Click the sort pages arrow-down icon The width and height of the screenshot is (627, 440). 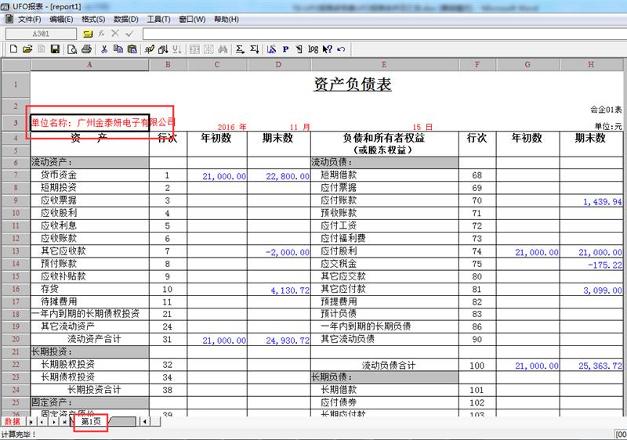click(x=163, y=49)
